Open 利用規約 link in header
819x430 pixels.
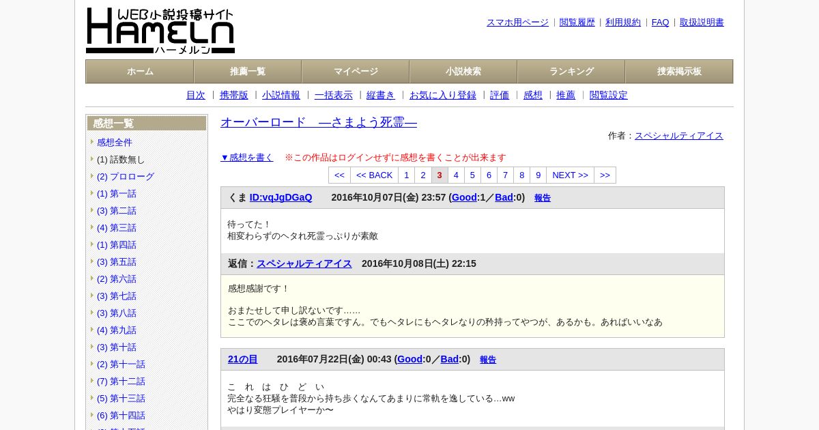[x=623, y=23]
